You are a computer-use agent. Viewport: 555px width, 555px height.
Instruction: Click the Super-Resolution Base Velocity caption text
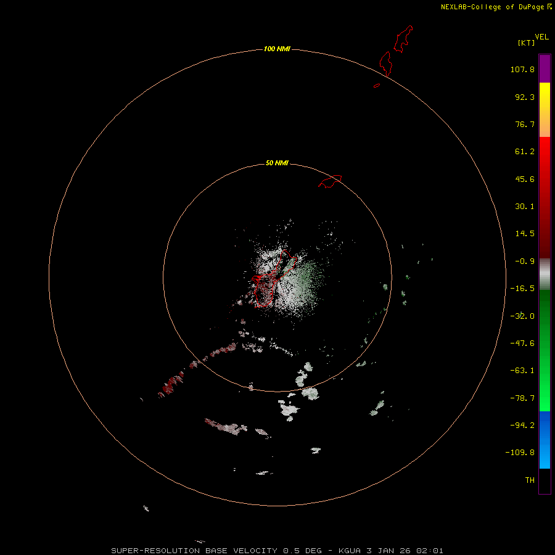(277, 551)
